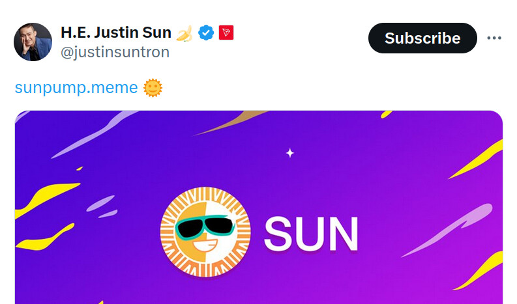517x304 pixels.
Task: Click the white SUN text in banner
Action: tap(311, 234)
